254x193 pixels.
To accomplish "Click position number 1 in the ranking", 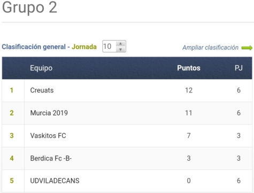I will pyautogui.click(x=12, y=90).
